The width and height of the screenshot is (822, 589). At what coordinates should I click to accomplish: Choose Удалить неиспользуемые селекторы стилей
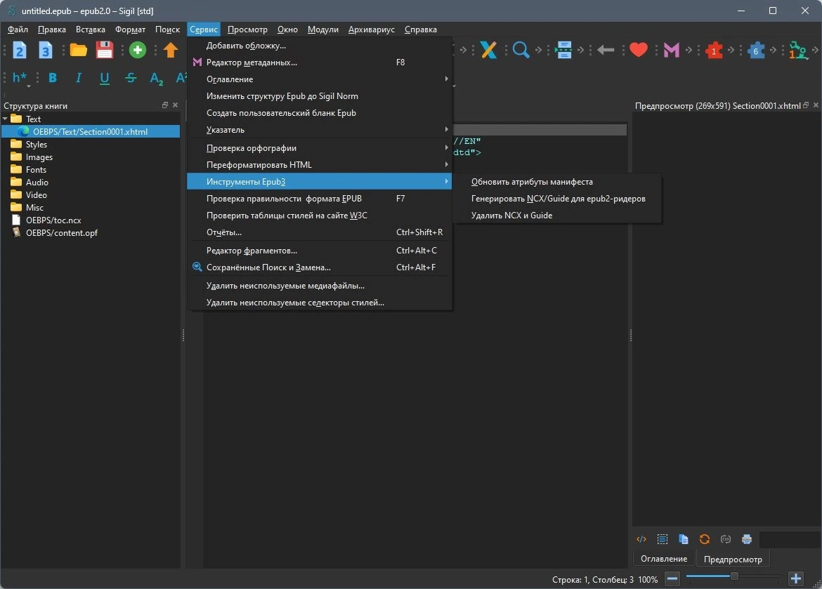pyautogui.click(x=320, y=303)
